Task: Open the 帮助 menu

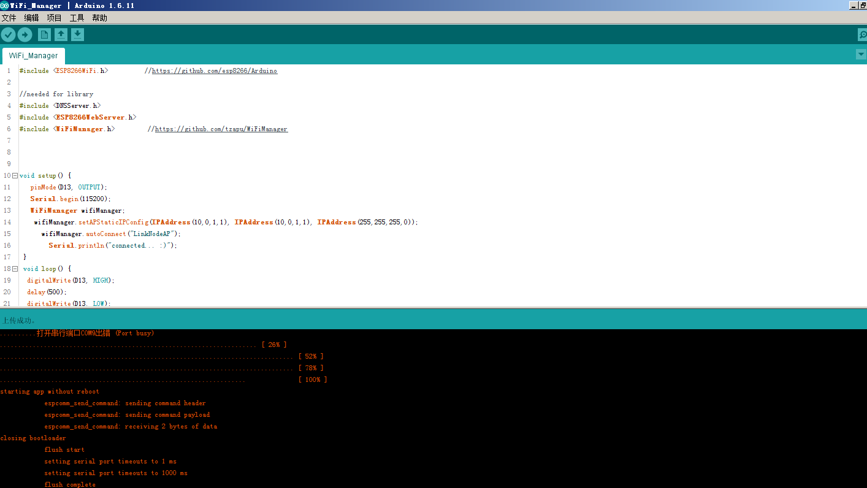Action: tap(99, 18)
